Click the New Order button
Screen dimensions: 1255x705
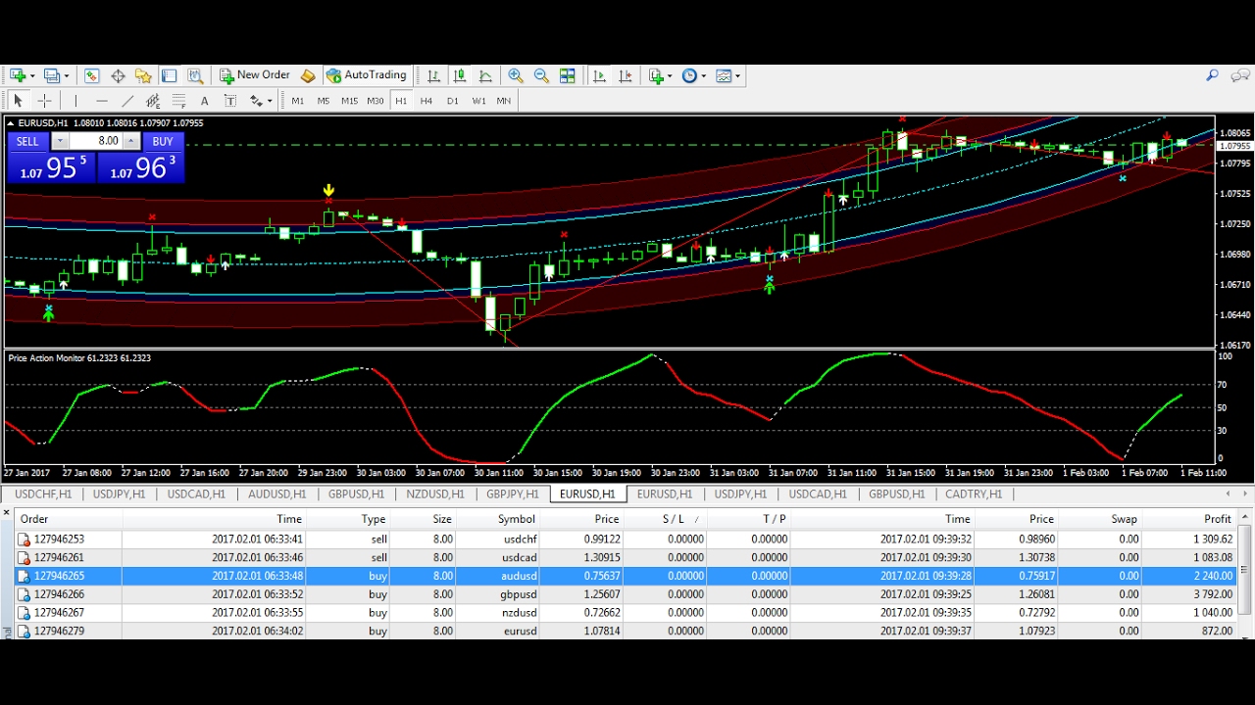click(x=255, y=75)
